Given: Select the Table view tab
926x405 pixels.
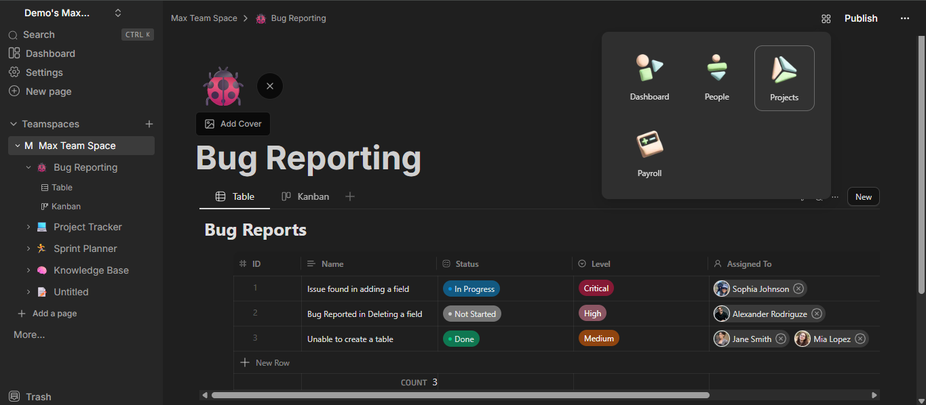Looking at the screenshot, I should [235, 196].
